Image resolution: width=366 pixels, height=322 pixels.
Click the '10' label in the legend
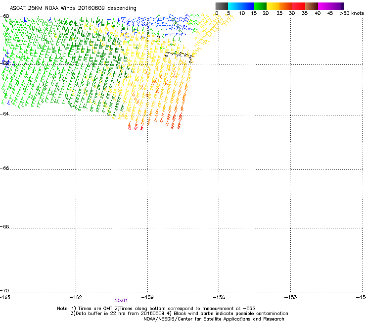point(242,13)
